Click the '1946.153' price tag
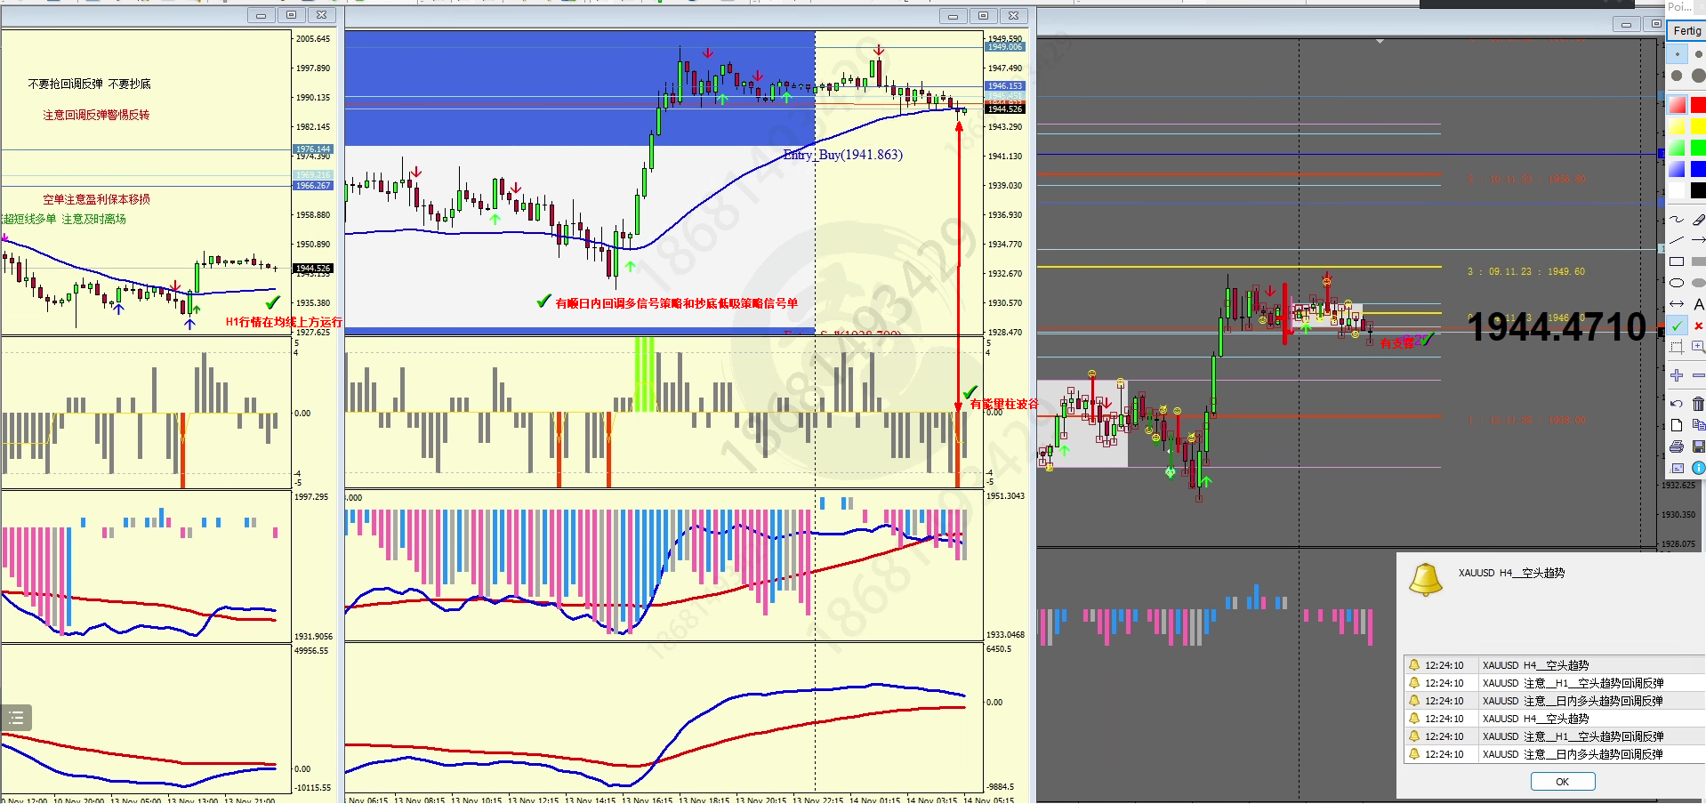Screen dimensions: 1706x804 (1005, 86)
